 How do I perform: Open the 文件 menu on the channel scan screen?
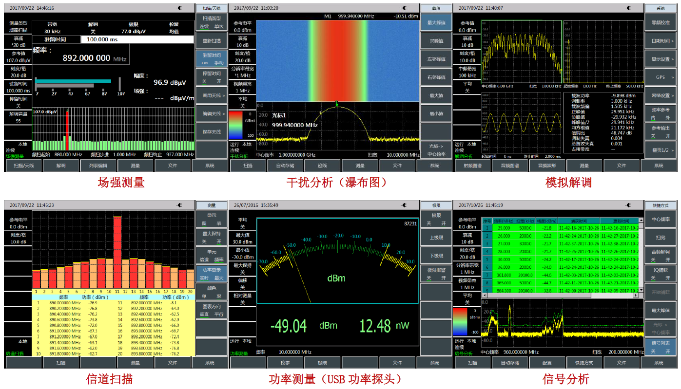tap(173, 362)
